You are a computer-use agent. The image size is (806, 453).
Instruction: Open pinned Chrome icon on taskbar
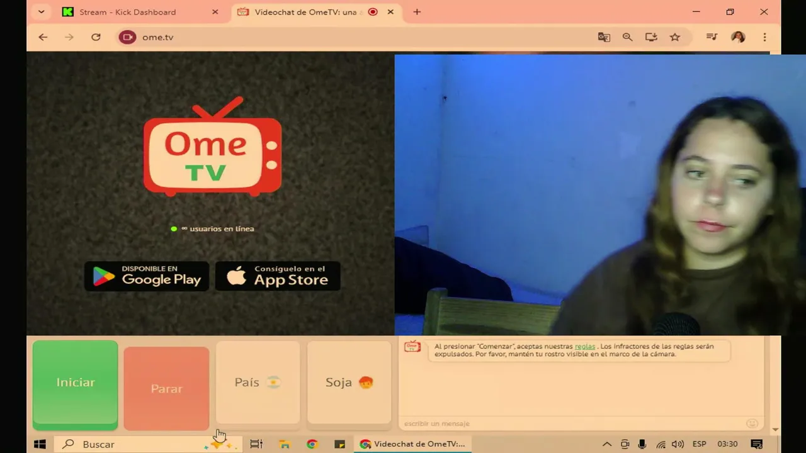point(312,444)
